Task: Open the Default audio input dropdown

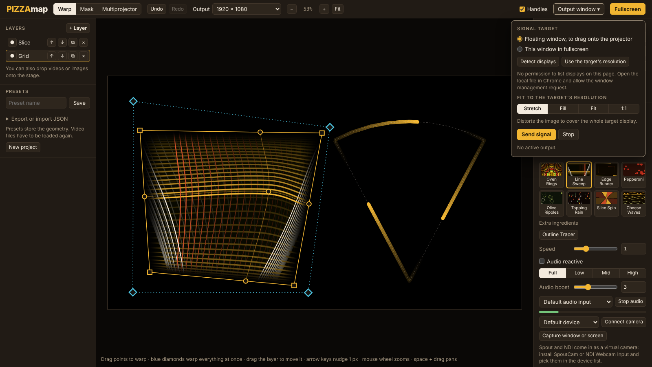Action: (576, 302)
